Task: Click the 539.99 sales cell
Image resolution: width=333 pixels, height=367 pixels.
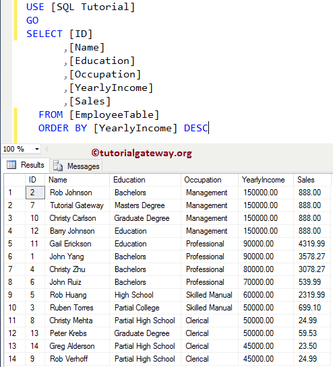Action: coord(312,282)
